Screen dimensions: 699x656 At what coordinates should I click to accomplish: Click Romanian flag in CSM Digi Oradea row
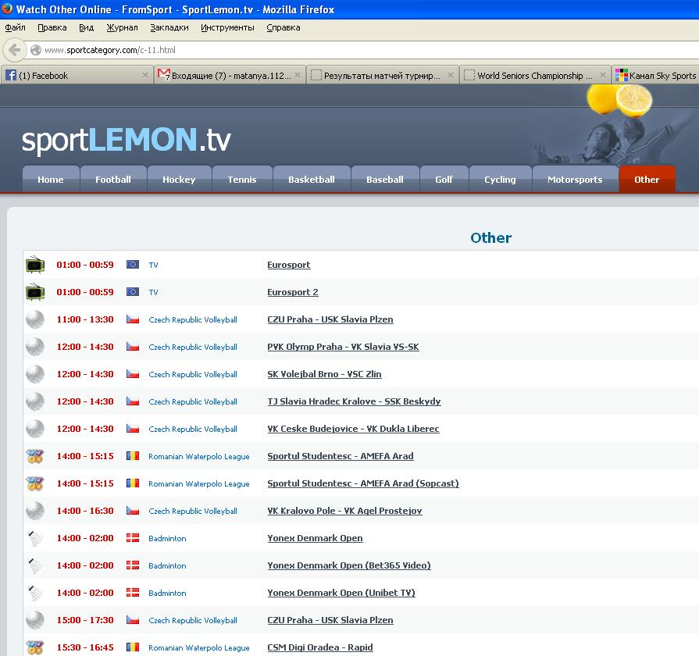(133, 647)
